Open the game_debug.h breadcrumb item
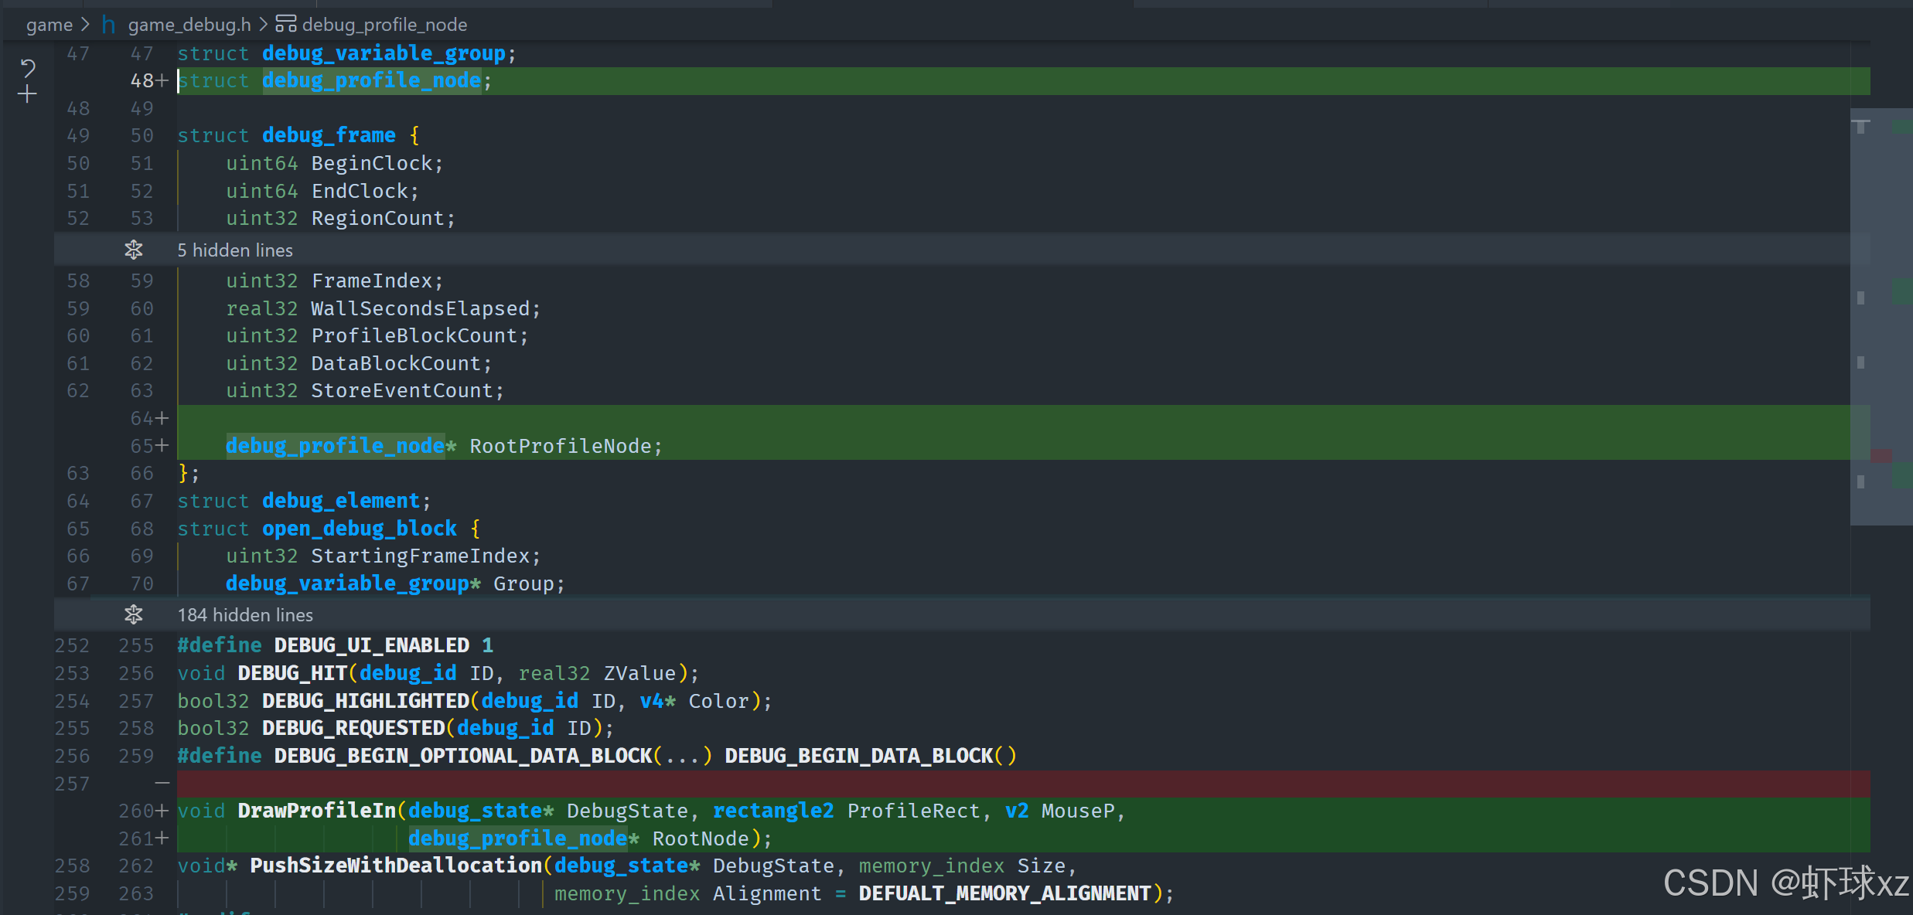This screenshot has width=1913, height=915. 189,25
